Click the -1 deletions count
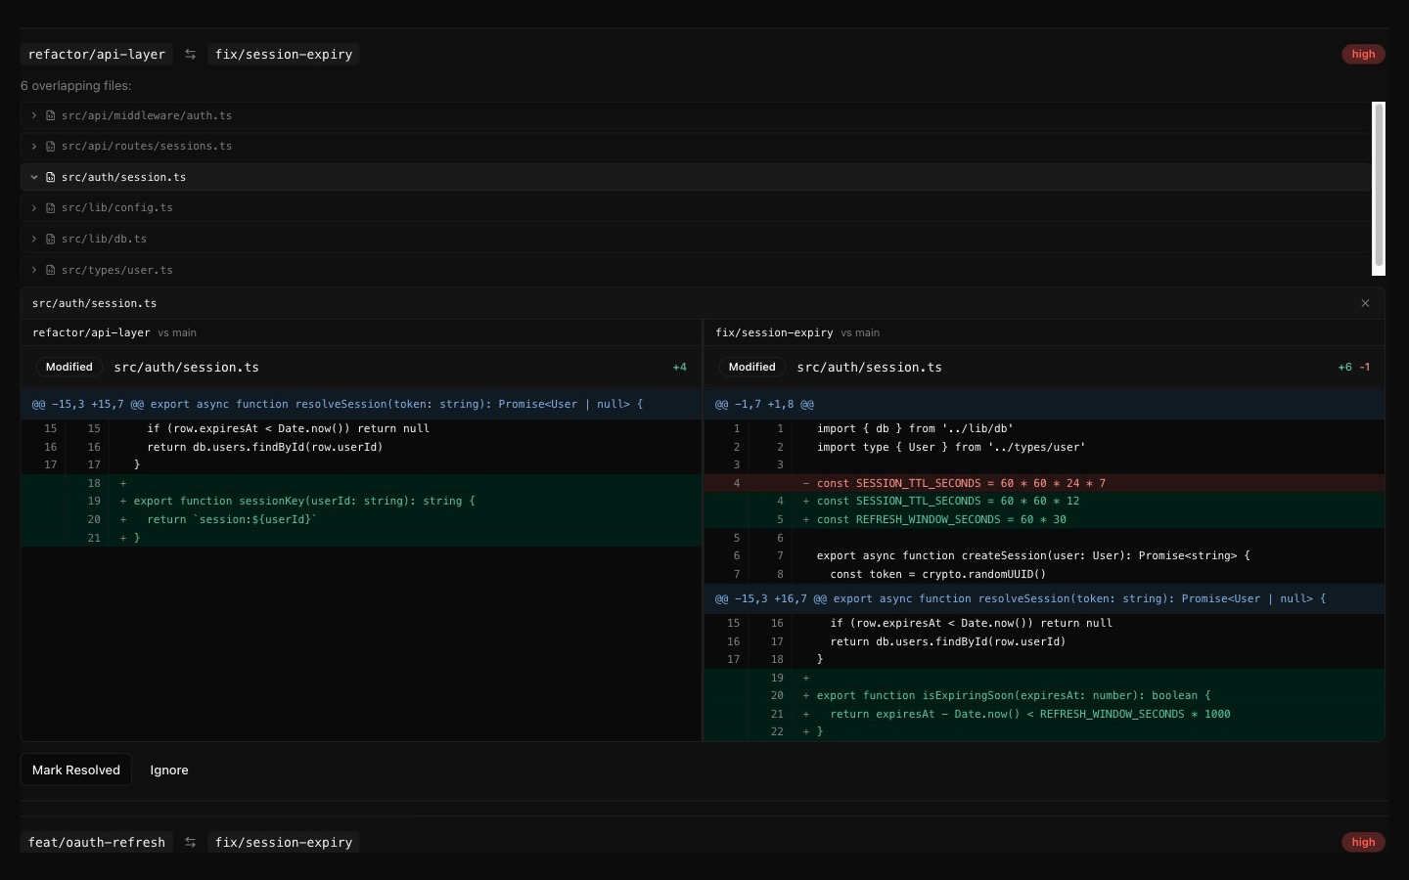Viewport: 1409px width, 880px height. point(1365,368)
